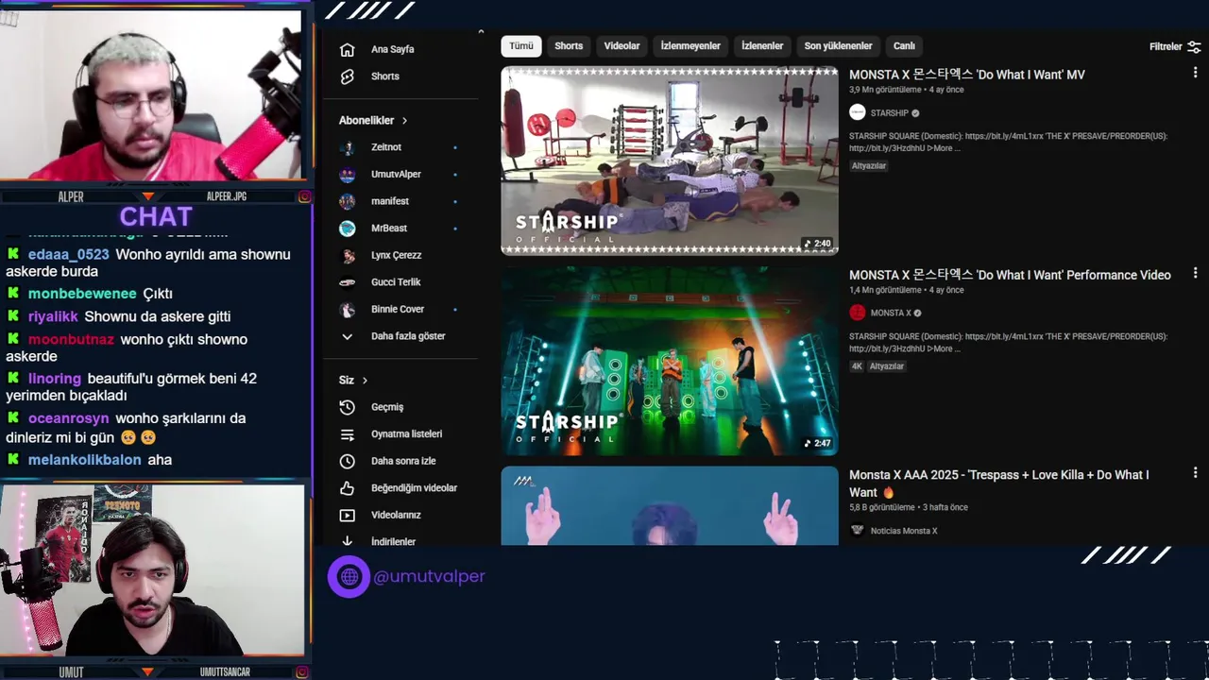Click '3,9 Mn görüntüleme' view count

(885, 91)
